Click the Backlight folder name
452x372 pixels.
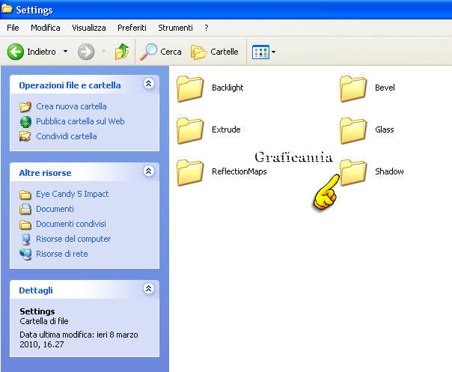pos(227,88)
